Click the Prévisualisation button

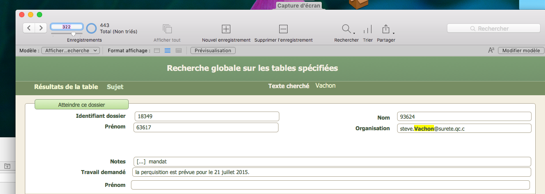[x=213, y=50]
